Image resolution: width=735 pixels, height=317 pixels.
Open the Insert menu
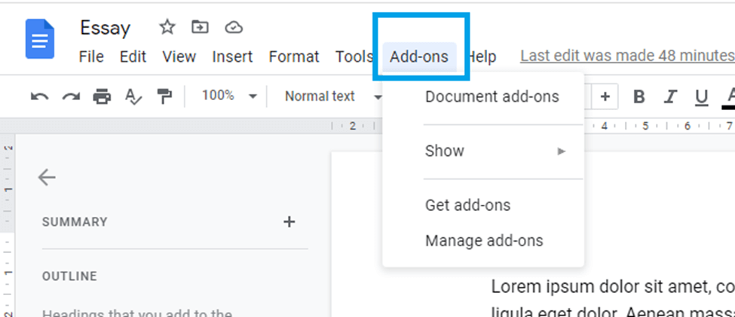tap(232, 56)
